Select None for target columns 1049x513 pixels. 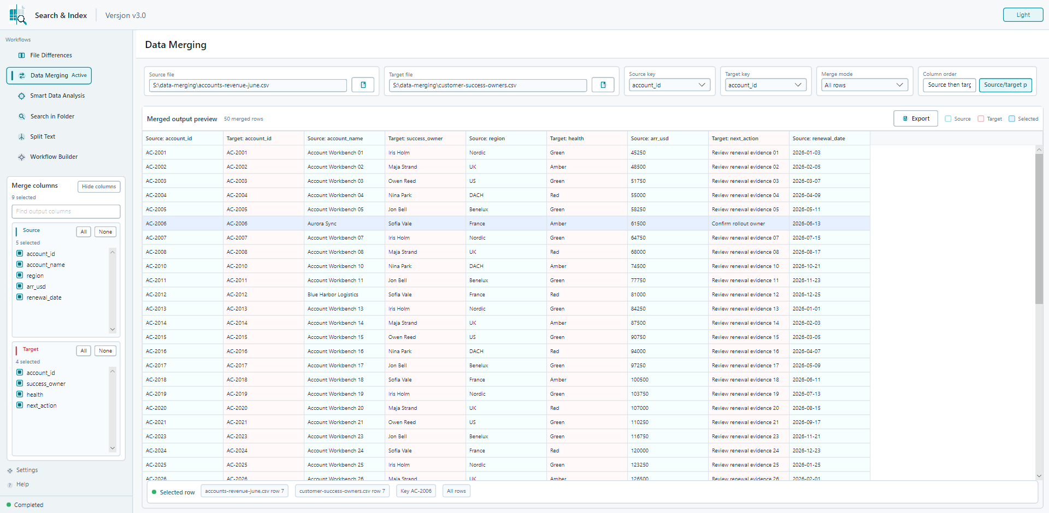tap(105, 351)
